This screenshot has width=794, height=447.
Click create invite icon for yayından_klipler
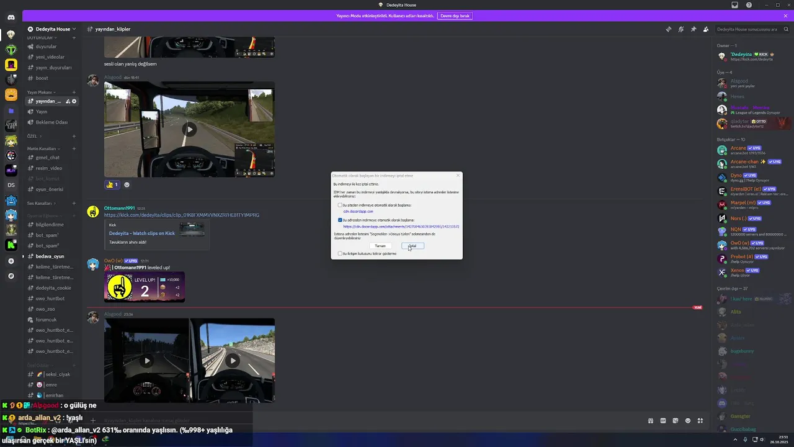coord(68,101)
